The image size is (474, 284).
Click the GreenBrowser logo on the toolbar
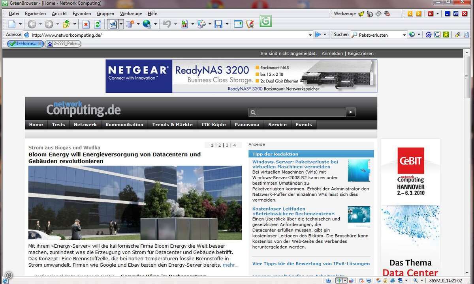[x=265, y=22]
